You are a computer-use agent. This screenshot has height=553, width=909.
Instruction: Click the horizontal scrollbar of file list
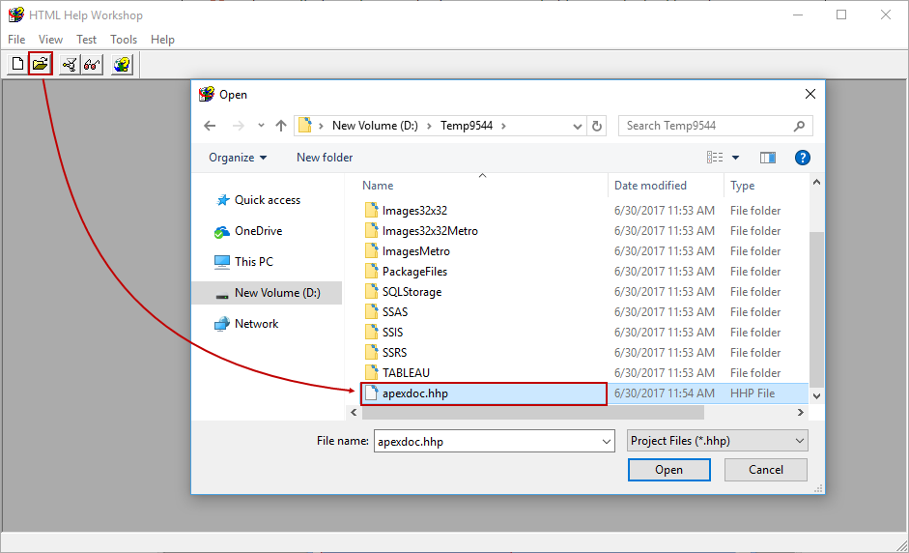click(x=533, y=413)
